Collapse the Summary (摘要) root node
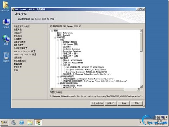 tap(52, 31)
